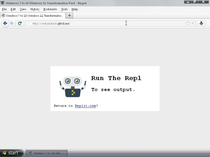Open the Tools menu
The width and height of the screenshot is (210, 157).
(64, 9)
